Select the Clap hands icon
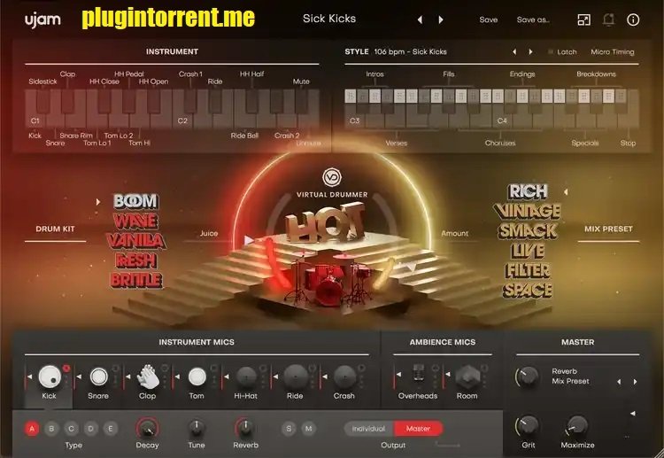 click(x=148, y=376)
